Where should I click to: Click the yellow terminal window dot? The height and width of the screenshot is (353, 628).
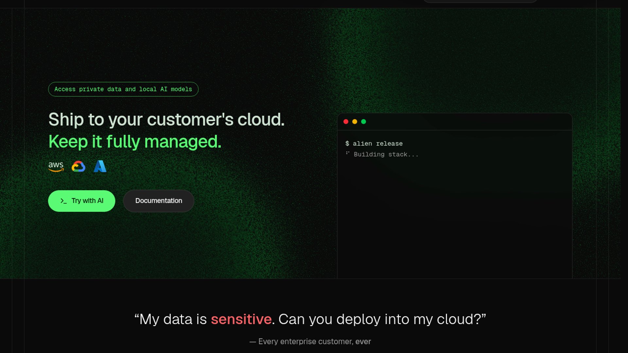(355, 122)
